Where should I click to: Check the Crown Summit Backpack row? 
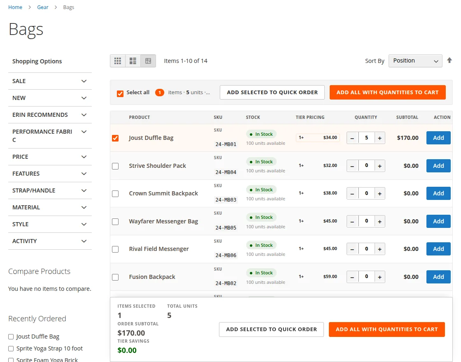(115, 194)
